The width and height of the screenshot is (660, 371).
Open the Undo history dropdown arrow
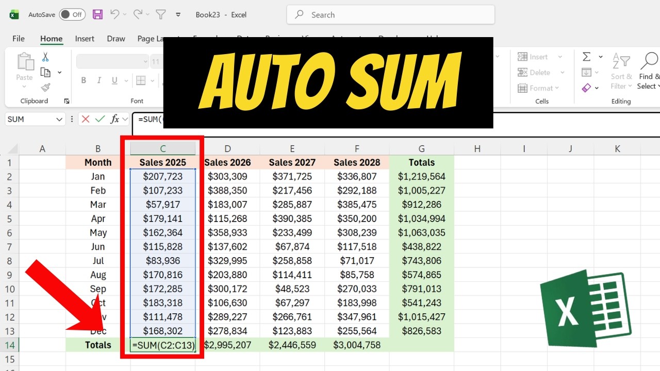(x=125, y=14)
